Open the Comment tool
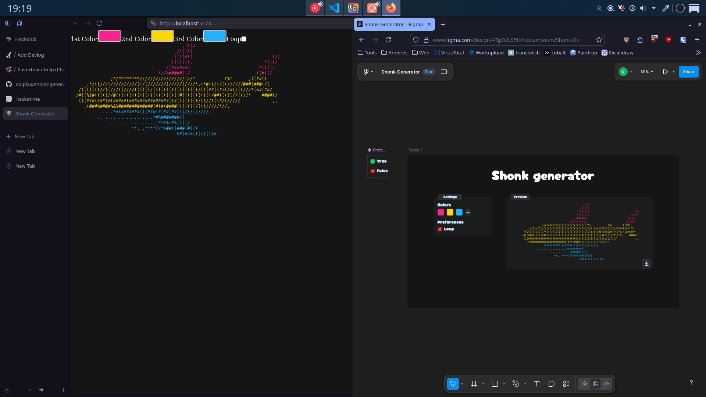 click(551, 384)
